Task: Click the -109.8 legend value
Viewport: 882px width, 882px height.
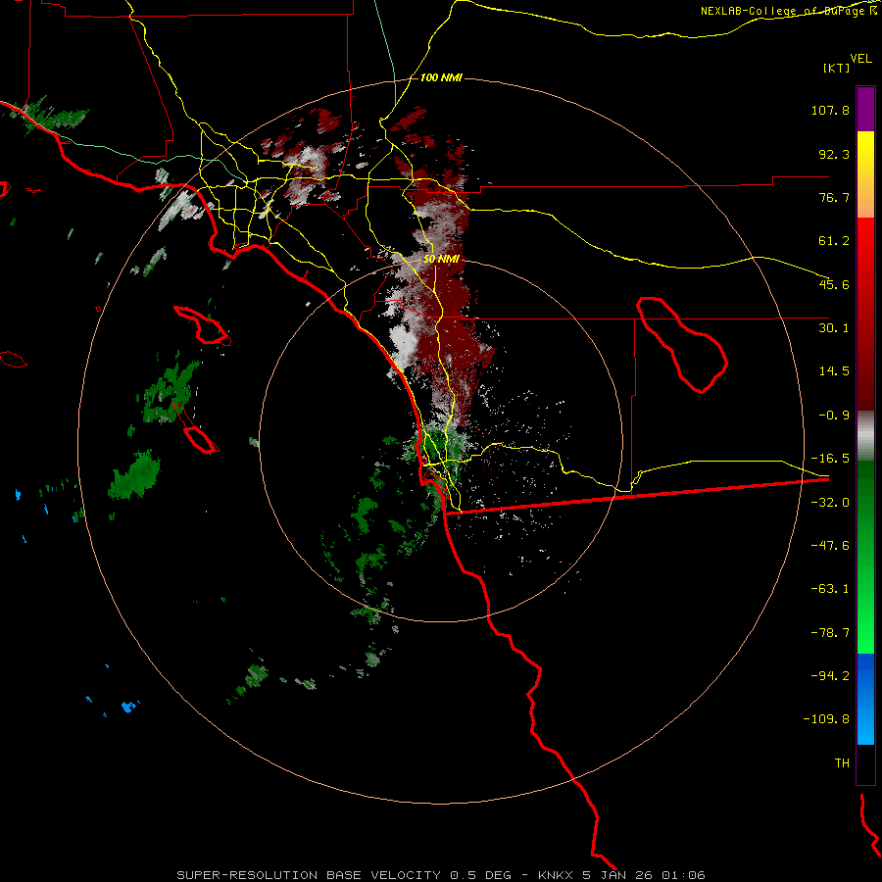Action: tap(826, 719)
